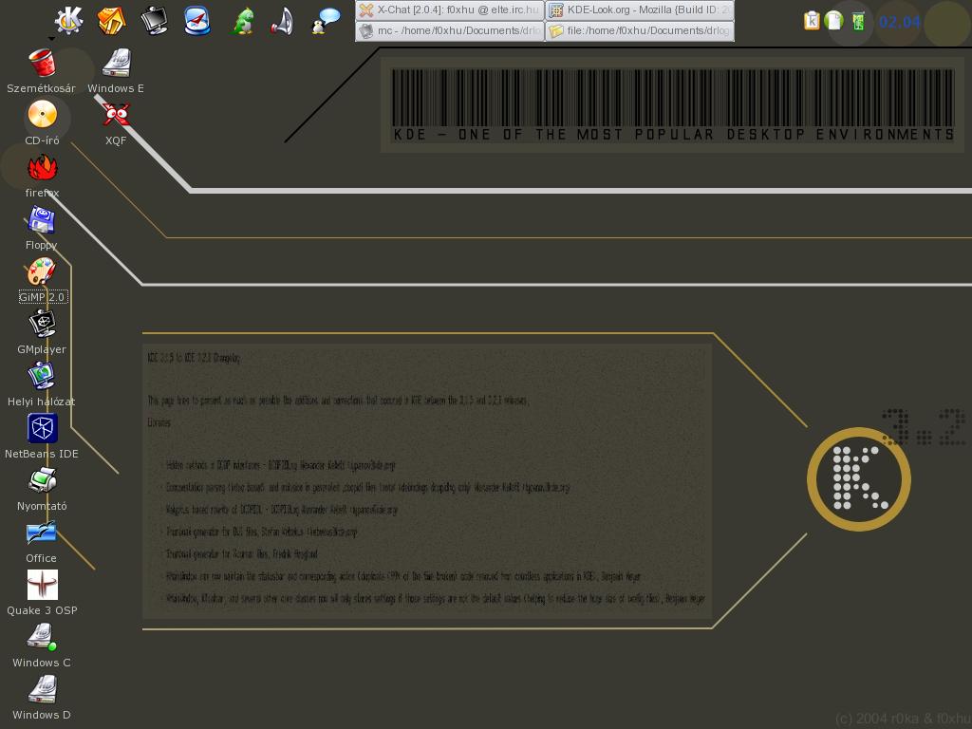Launch the green parrot Gaim icon
972x729 pixels.
(243, 21)
